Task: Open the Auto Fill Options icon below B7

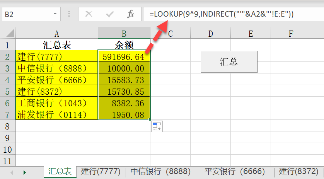Action: click(x=157, y=126)
